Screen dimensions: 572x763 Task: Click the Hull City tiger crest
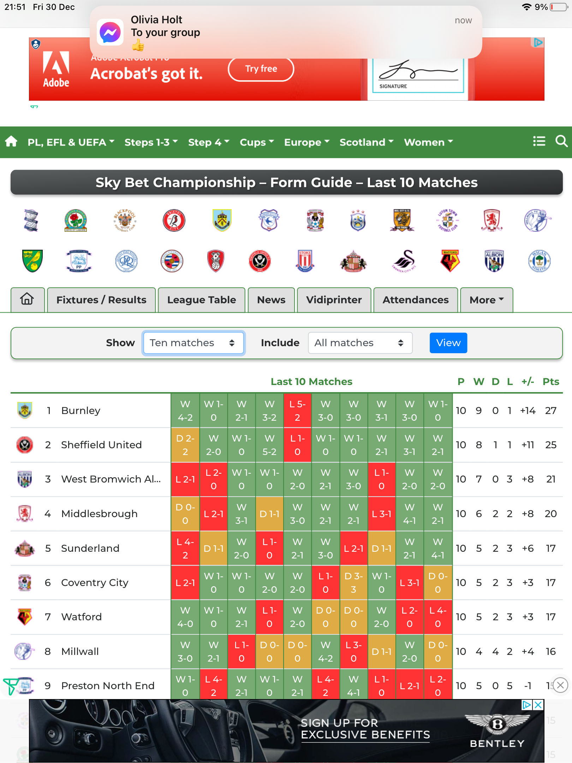pyautogui.click(x=402, y=220)
